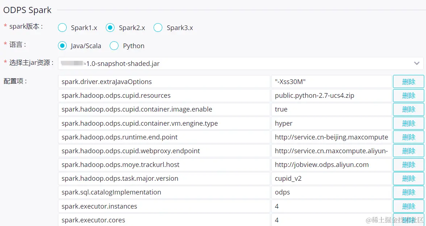Delete the vm.engine.type config row
The width and height of the screenshot is (426, 226).
[x=408, y=124]
